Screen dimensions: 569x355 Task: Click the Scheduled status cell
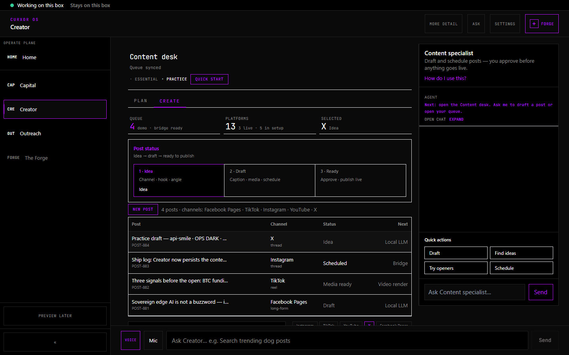click(x=335, y=263)
